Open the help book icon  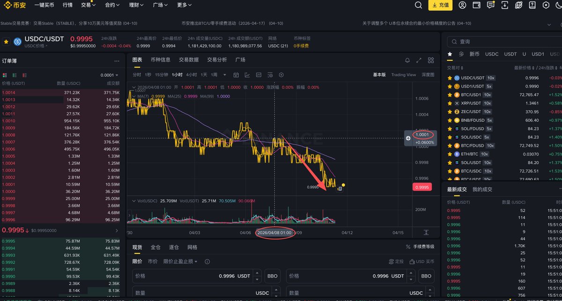[533, 5]
